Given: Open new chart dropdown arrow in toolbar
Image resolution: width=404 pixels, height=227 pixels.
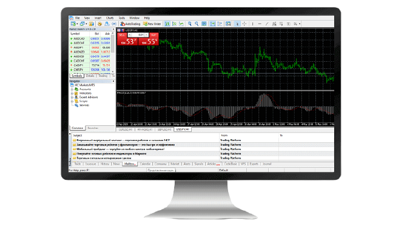Looking at the screenshot, I should 77,24.
